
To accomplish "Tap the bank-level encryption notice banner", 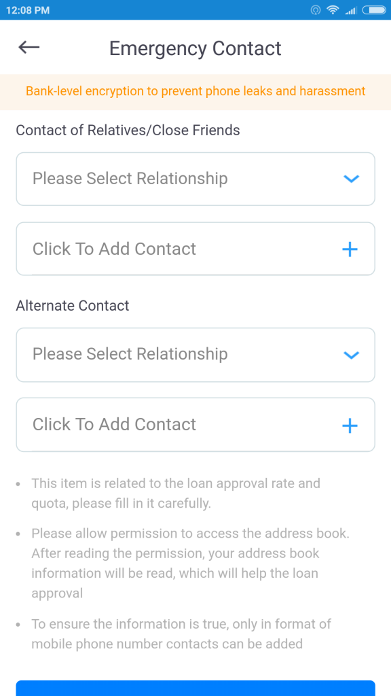I will pos(195,92).
